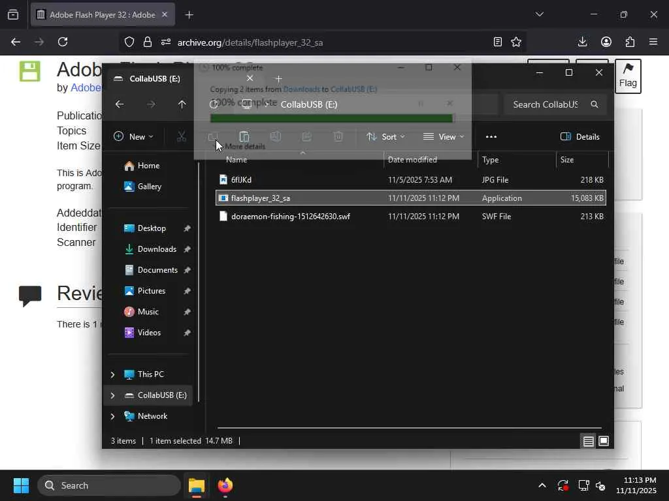669x501 pixels.
Task: Open Videos quick access folder
Action: [x=142, y=333]
